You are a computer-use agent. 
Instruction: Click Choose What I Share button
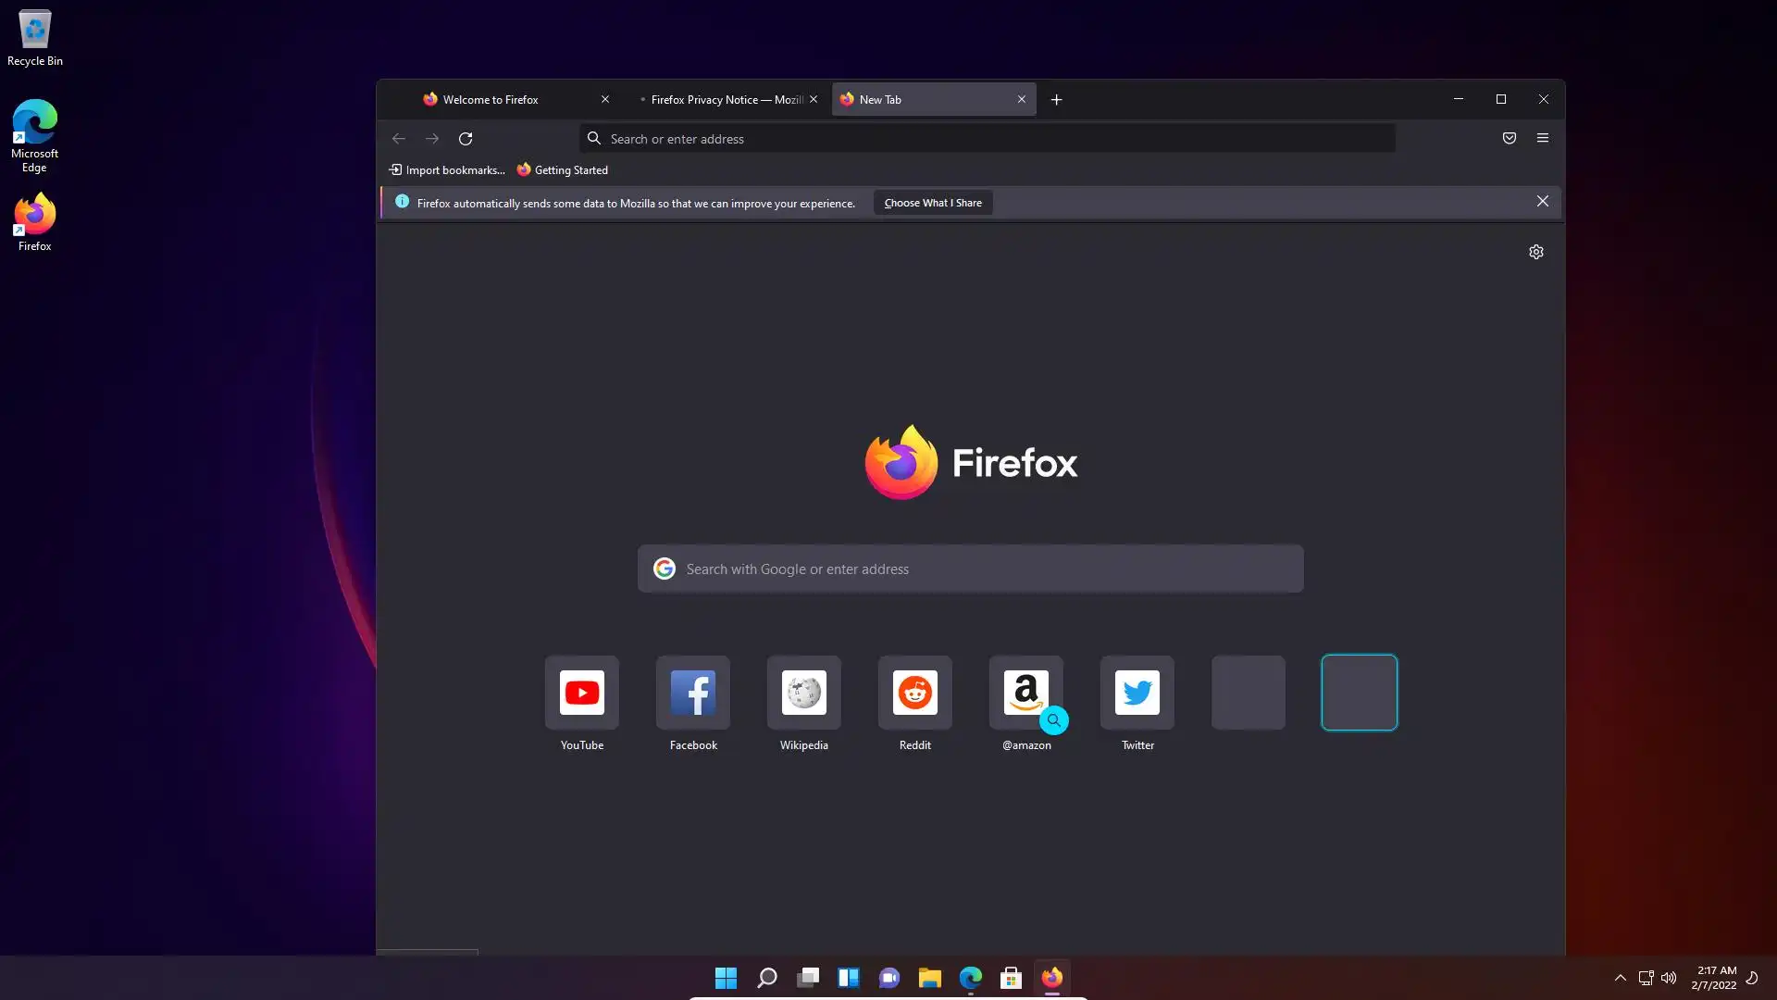932,203
